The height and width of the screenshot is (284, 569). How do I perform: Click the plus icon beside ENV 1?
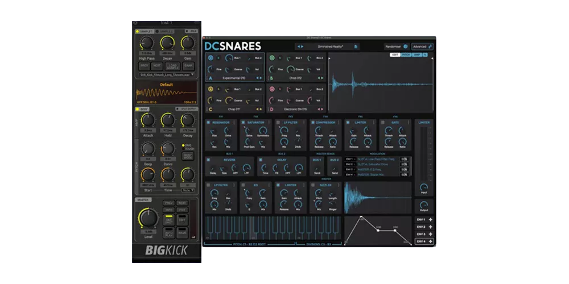click(x=430, y=220)
